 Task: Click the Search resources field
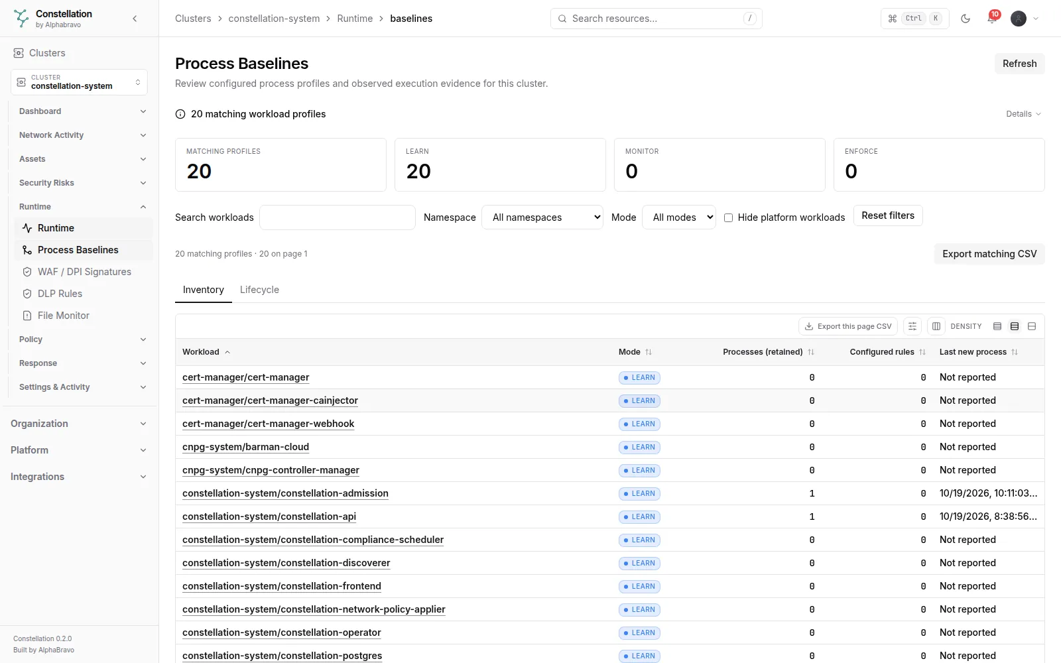pyautogui.click(x=656, y=19)
